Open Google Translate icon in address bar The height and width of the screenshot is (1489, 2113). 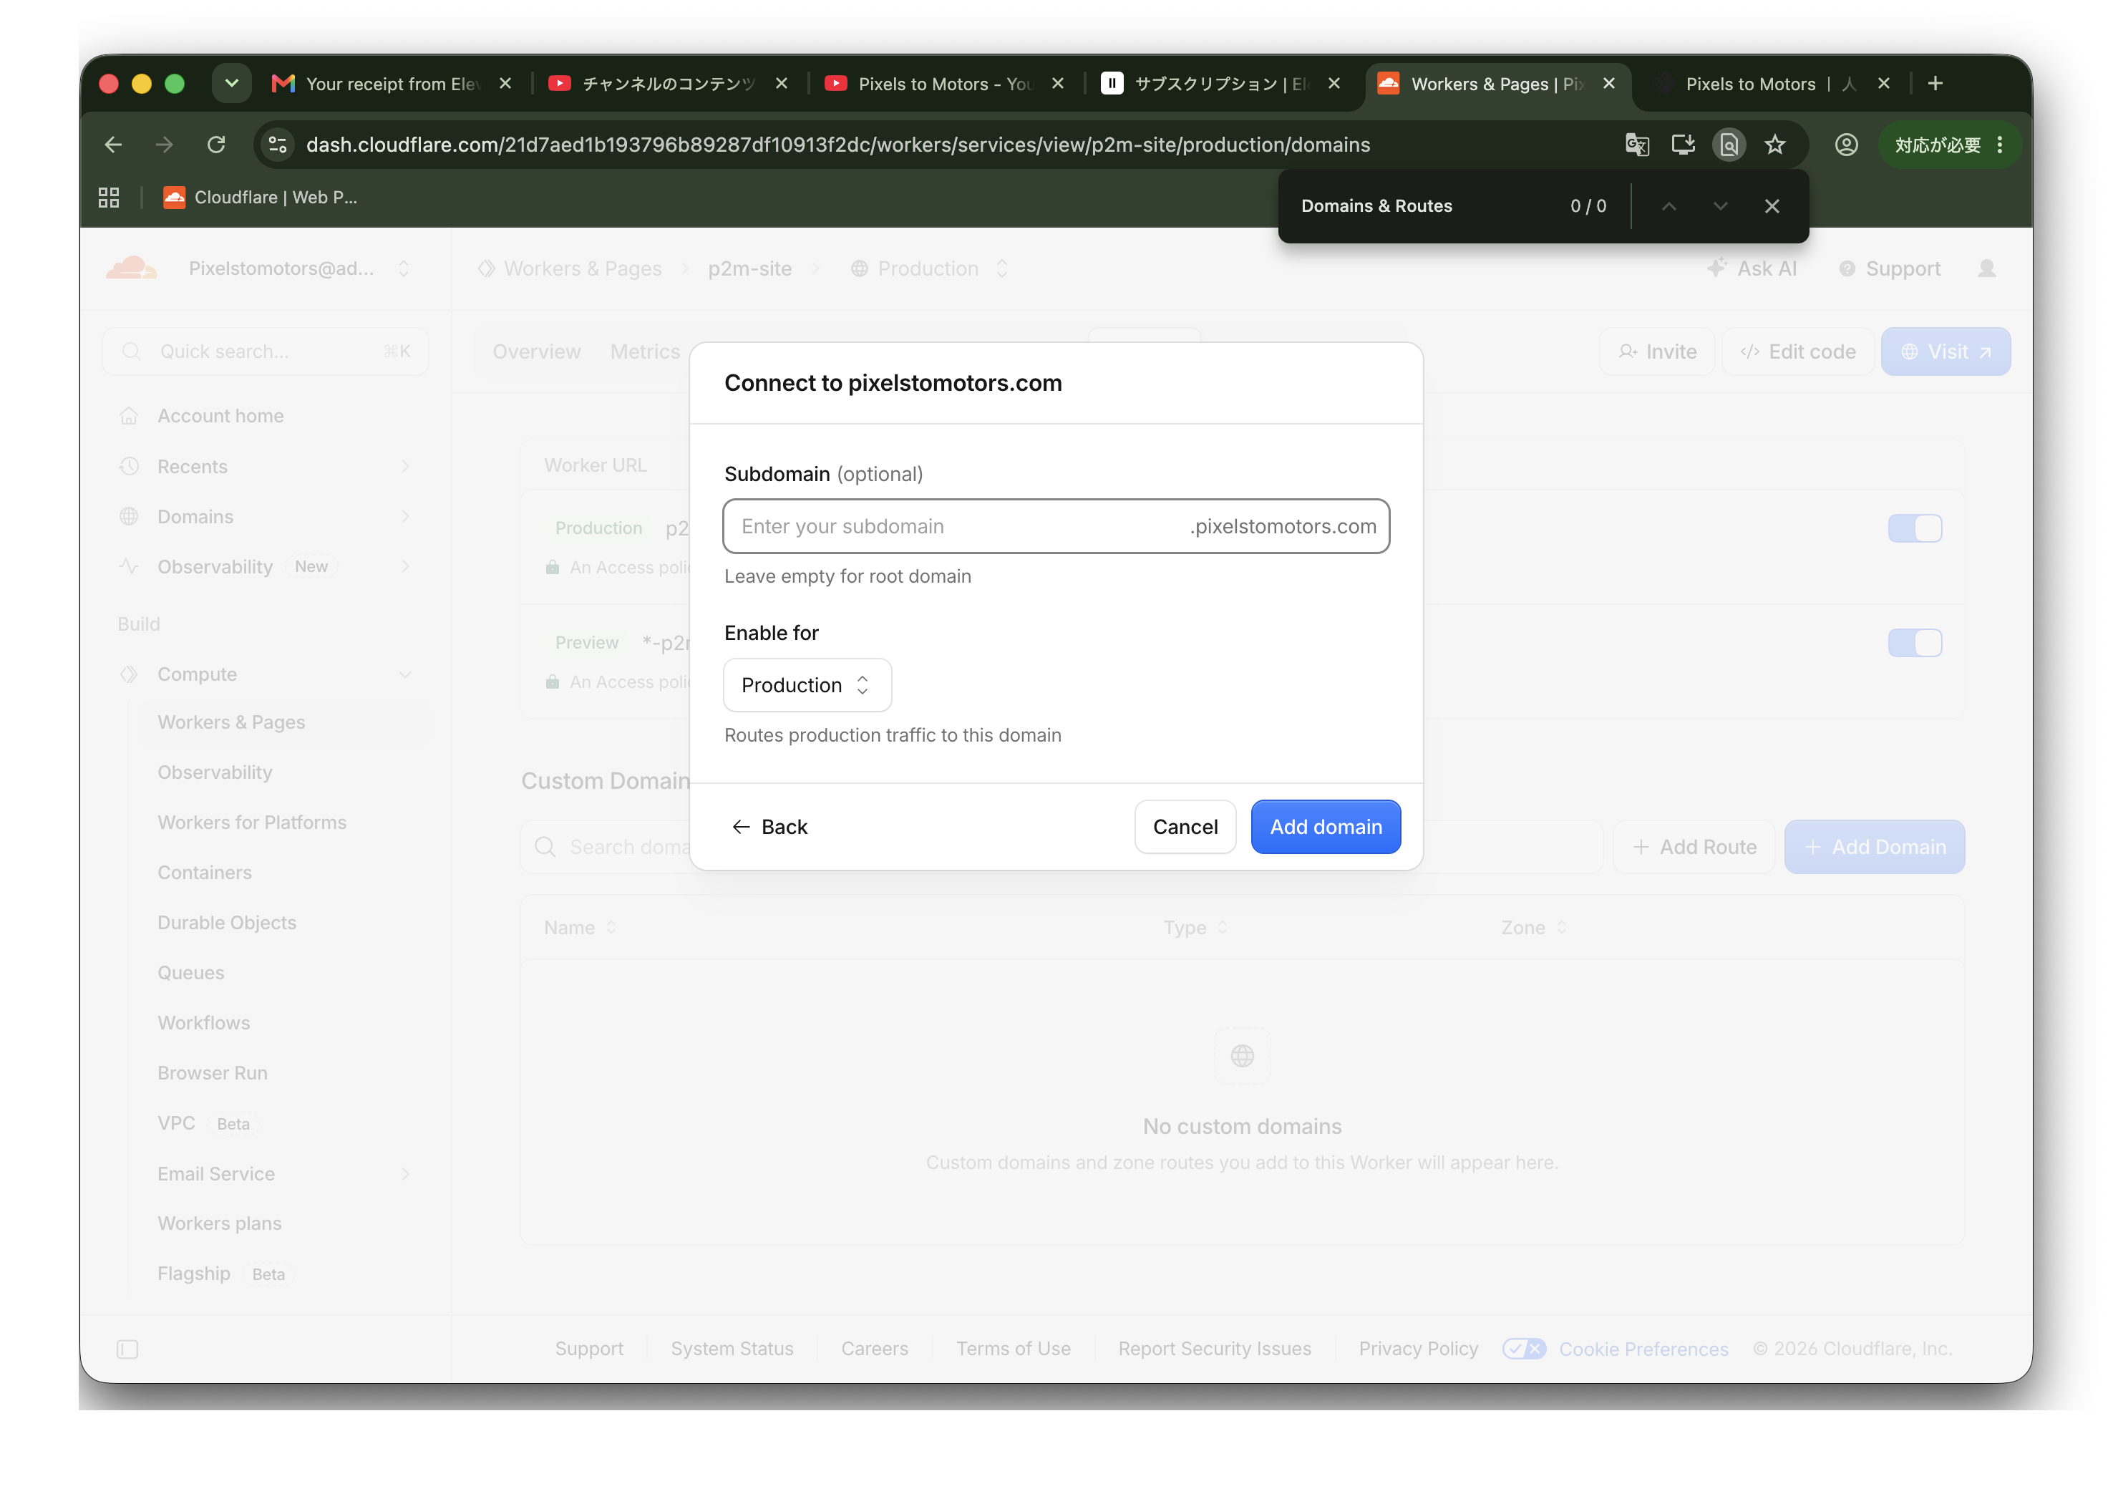tap(1636, 145)
